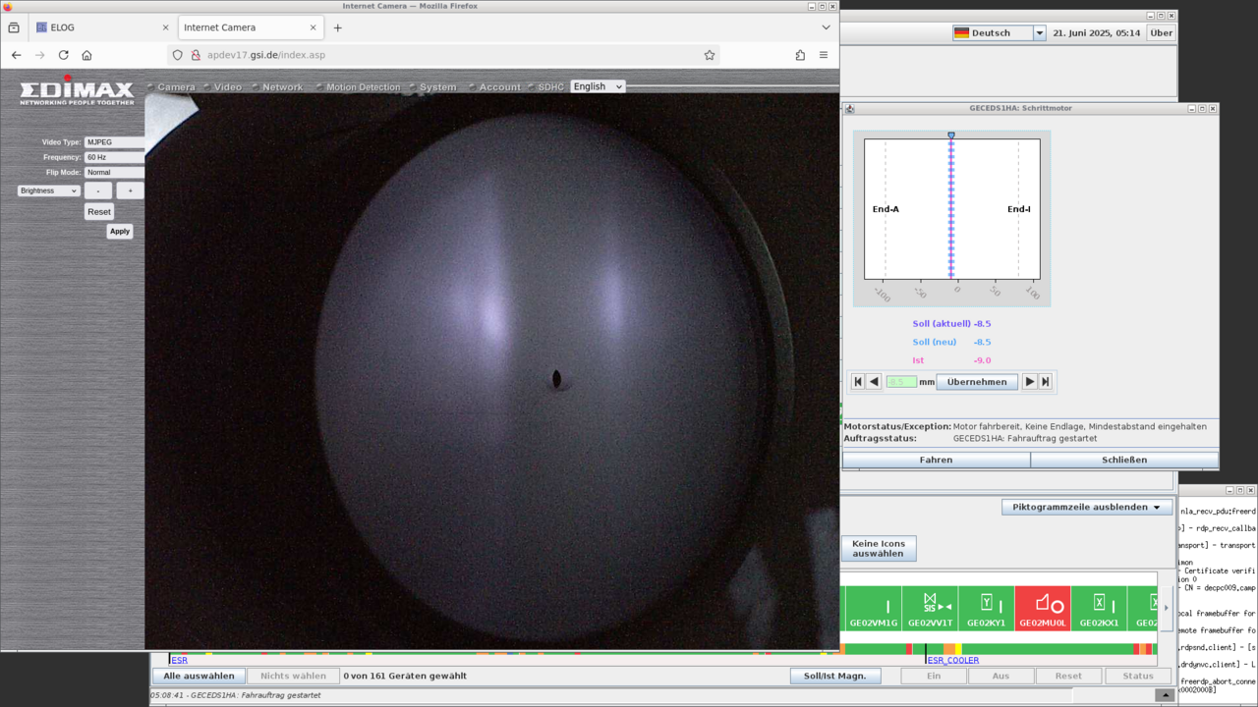Click the GE02KY1 device icon
Image resolution: width=1258 pixels, height=707 pixels.
click(x=986, y=609)
